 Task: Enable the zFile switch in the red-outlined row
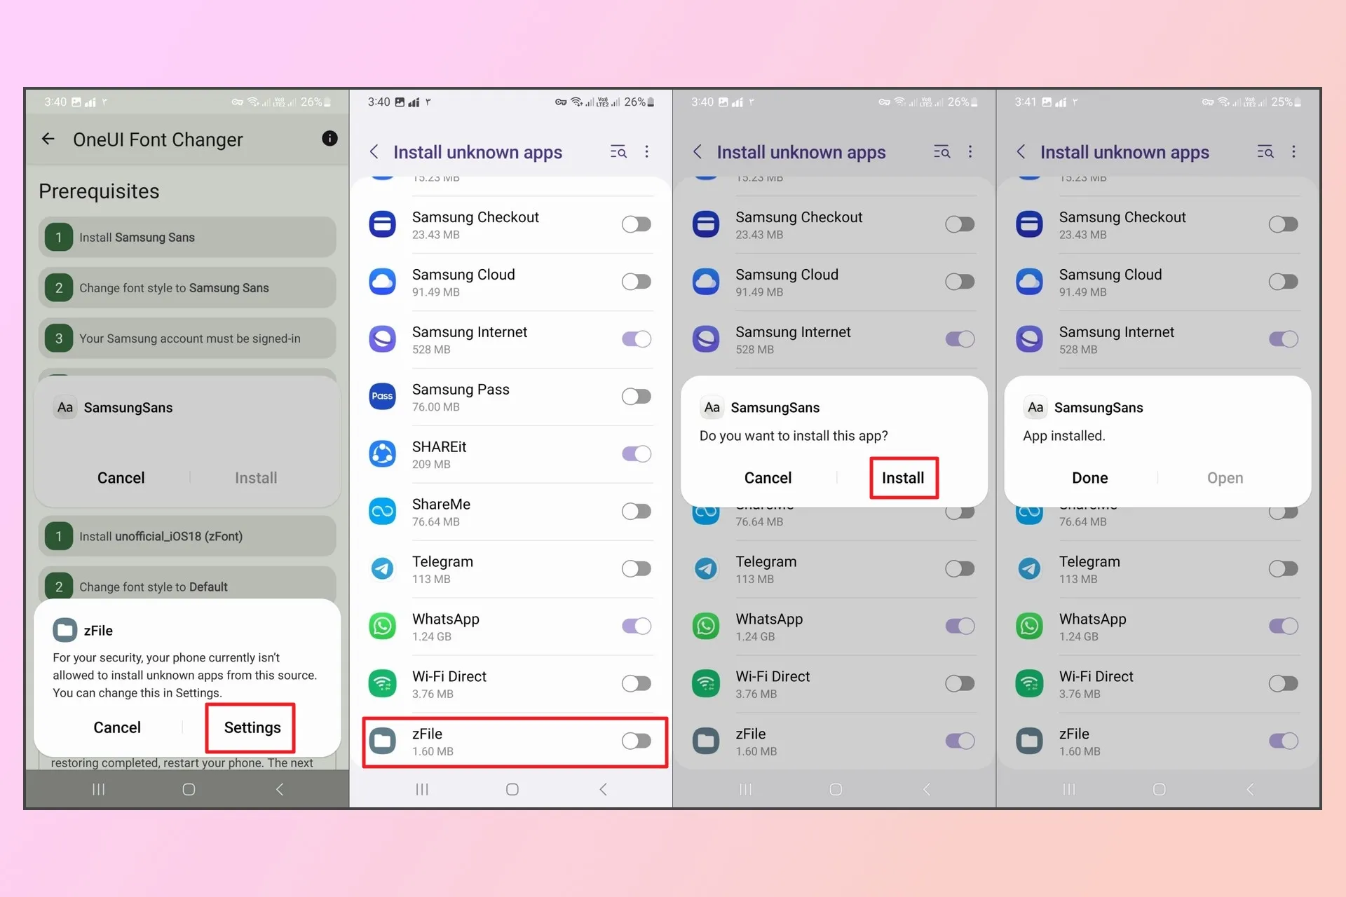tap(637, 741)
